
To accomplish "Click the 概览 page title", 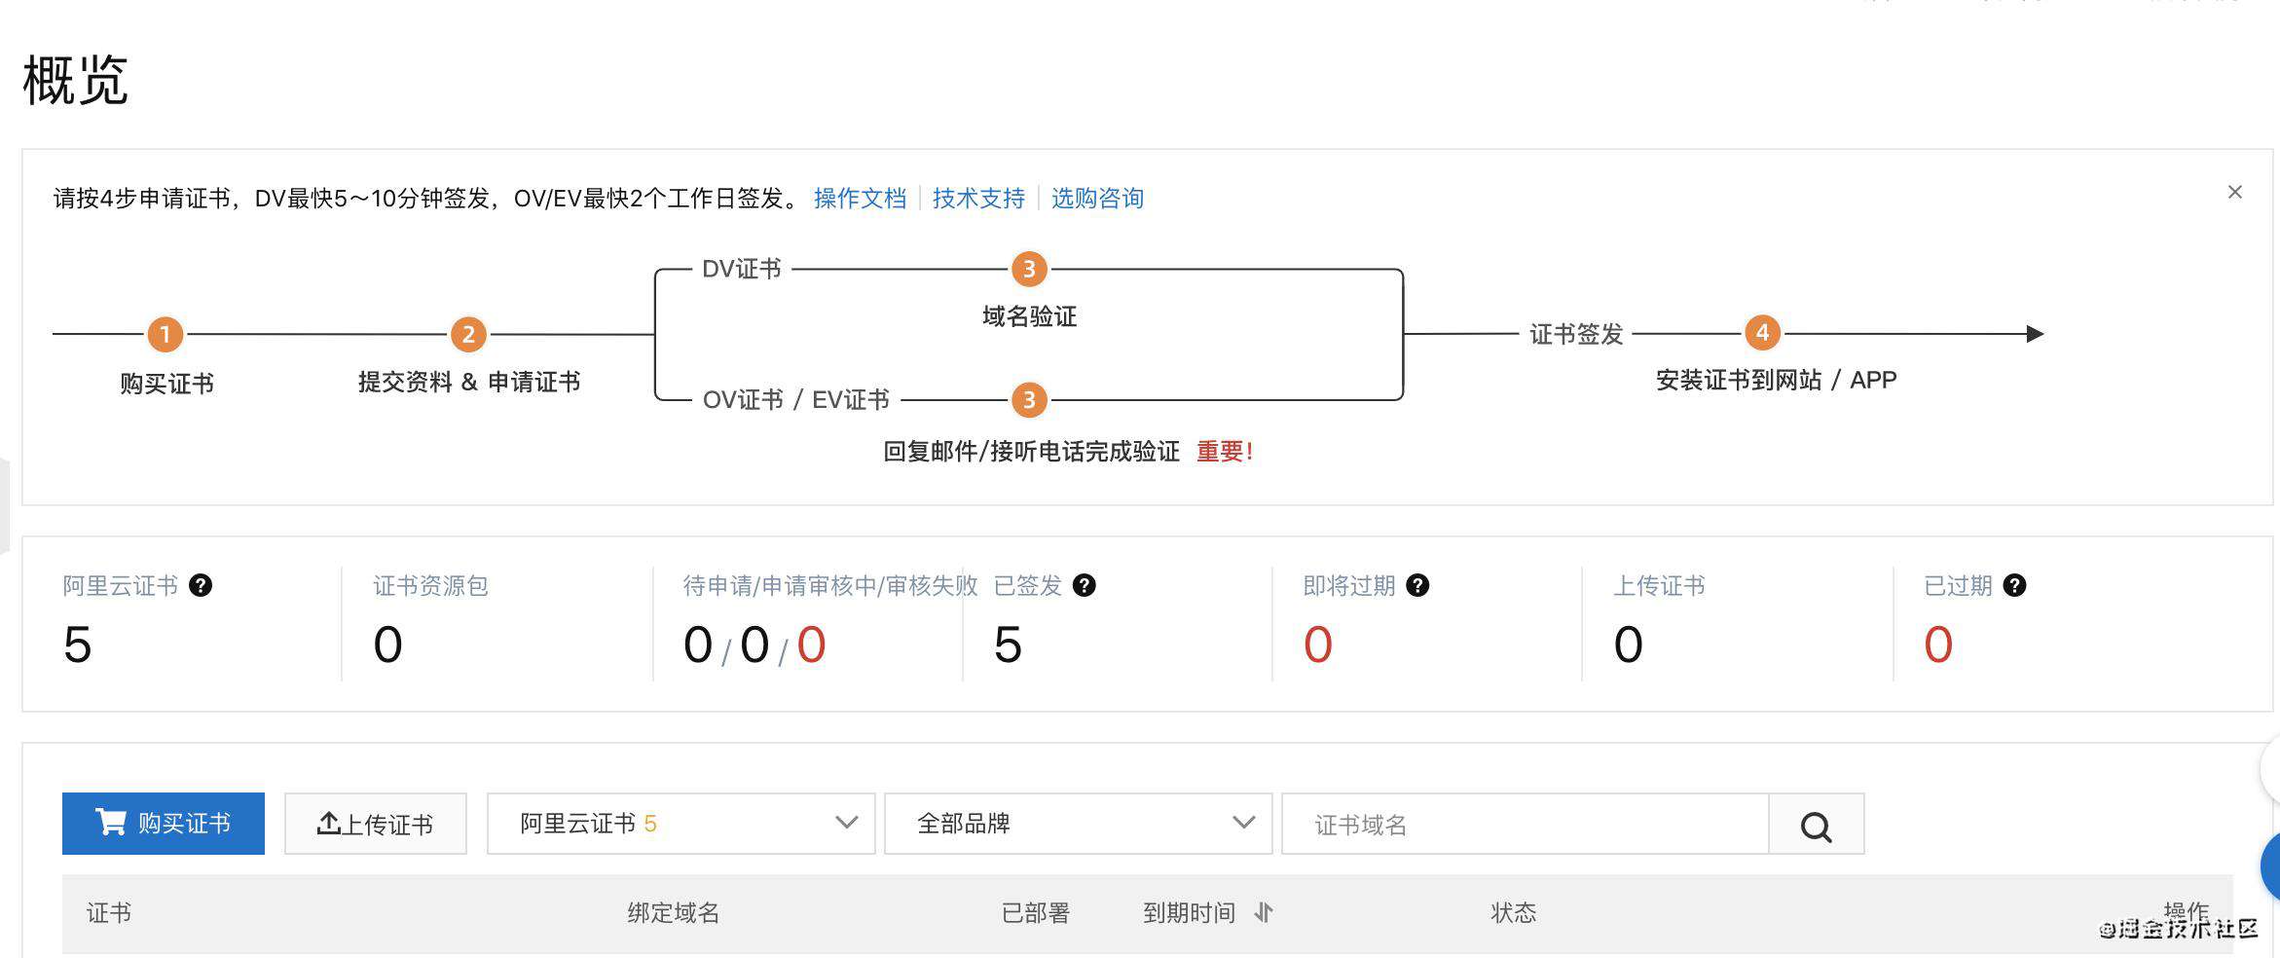I will click(75, 79).
